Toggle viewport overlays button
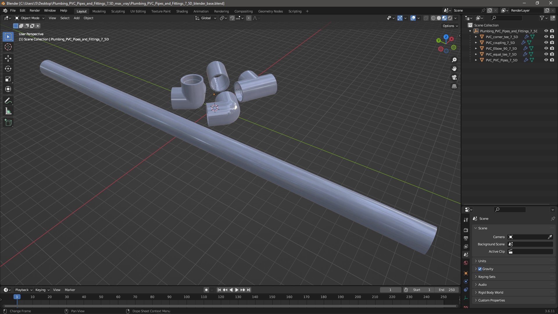 (x=413, y=18)
